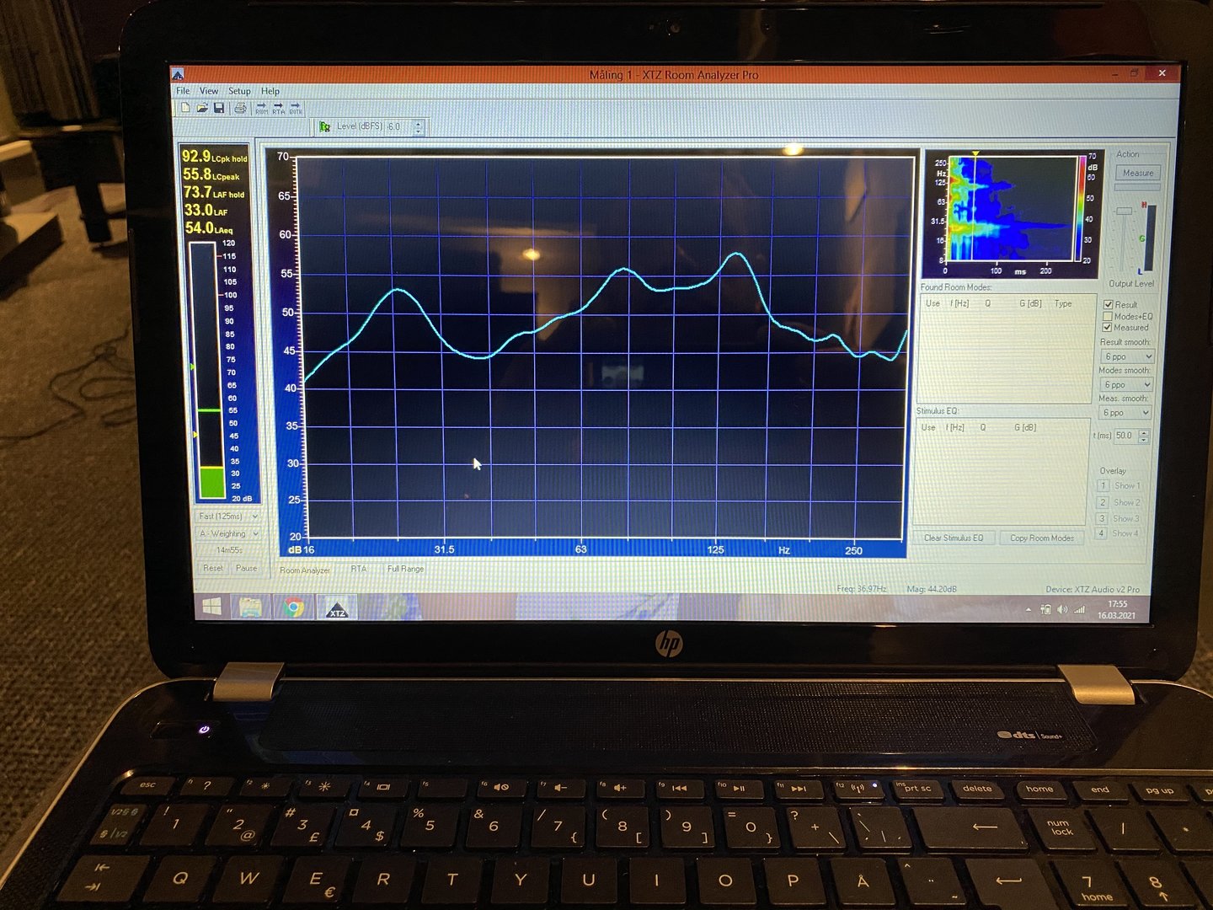
Task: Print the measurement graph
Action: 240,108
